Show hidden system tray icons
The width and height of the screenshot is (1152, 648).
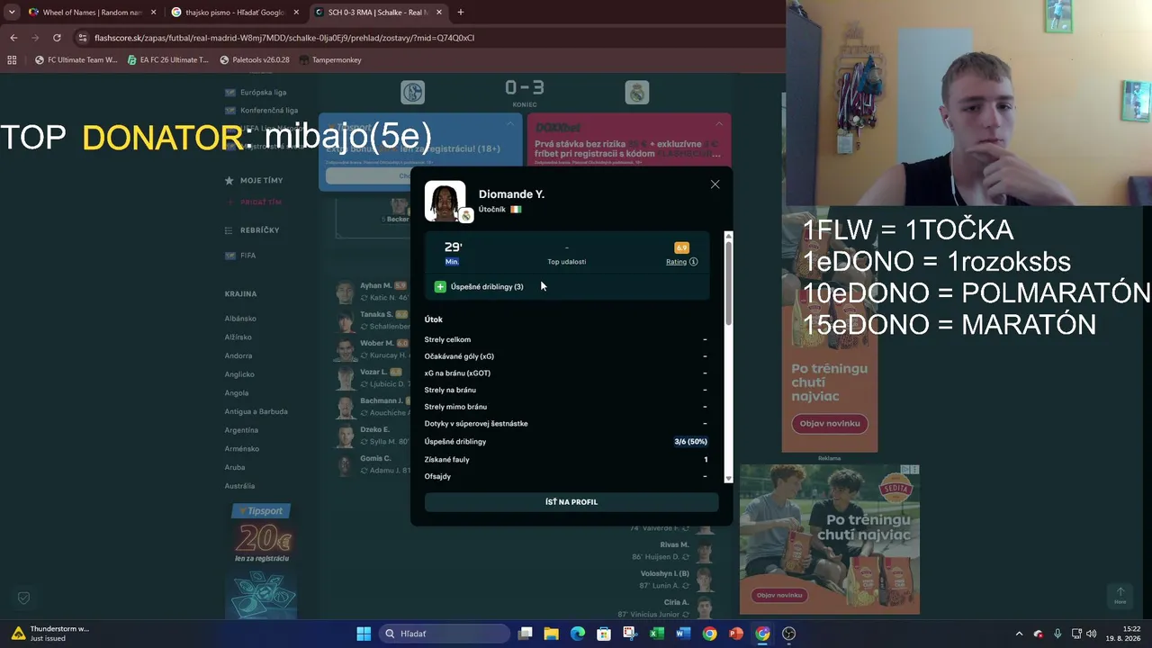tap(1019, 634)
